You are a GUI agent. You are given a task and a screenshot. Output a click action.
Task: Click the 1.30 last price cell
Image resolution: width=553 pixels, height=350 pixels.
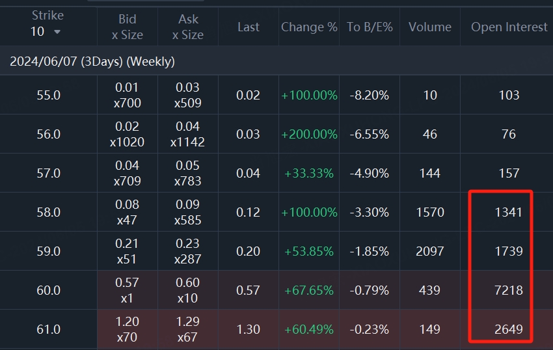[x=248, y=329]
